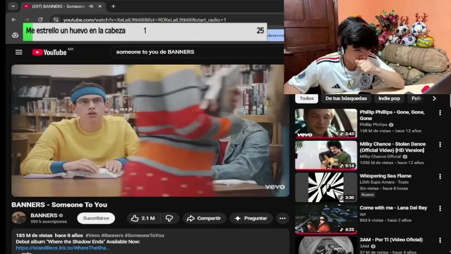Open options menu for Gone, Gone, Gone
The image size is (451, 254).
point(440,113)
